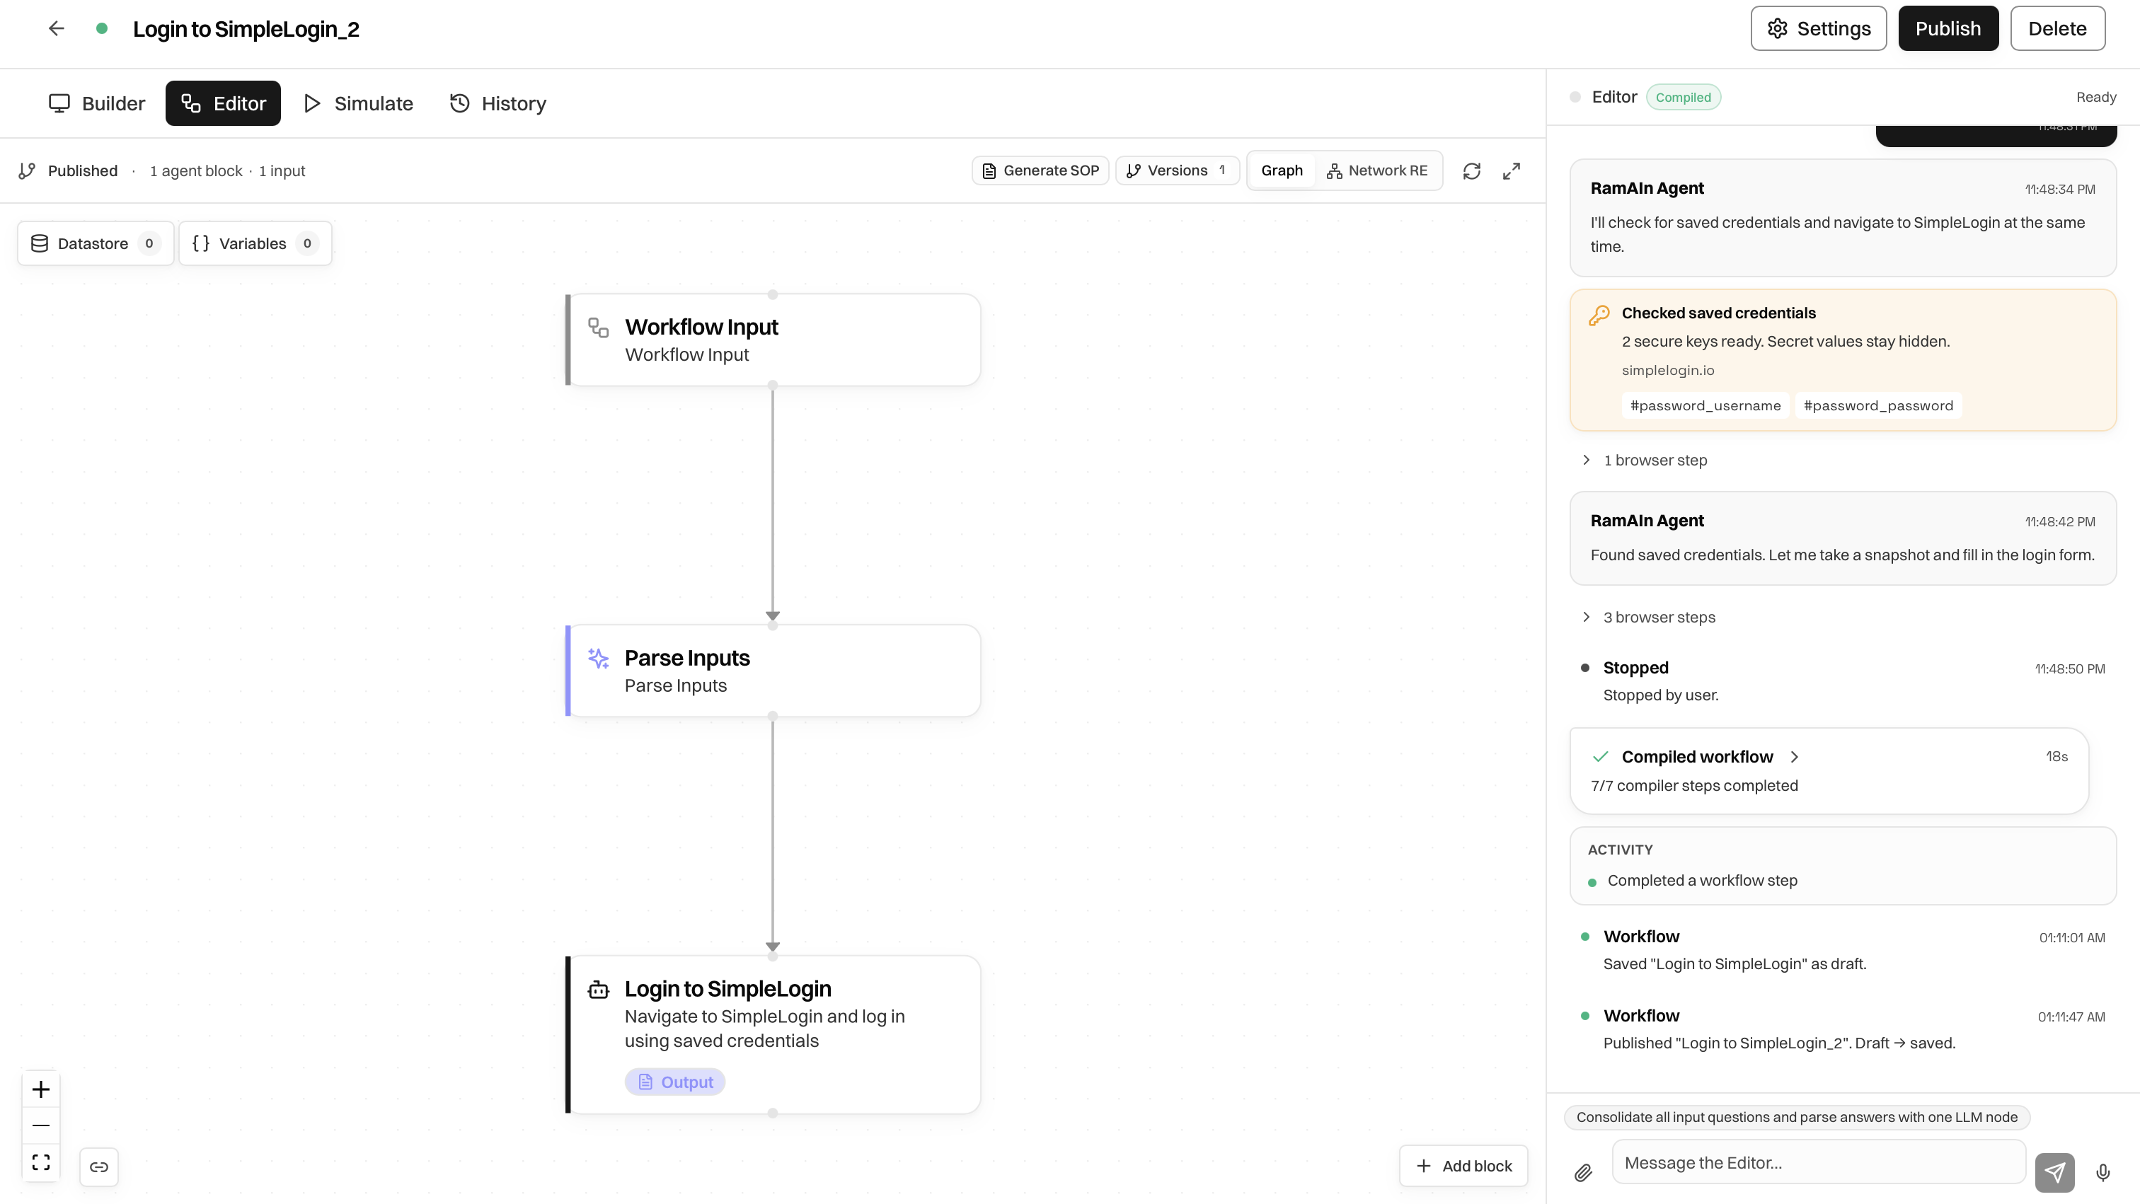This screenshot has height=1204, width=2140.
Task: Fit graph to view icon
Action: 41,1162
